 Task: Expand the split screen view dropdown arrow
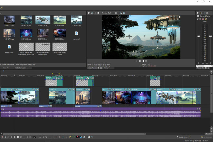click(x=101, y=13)
